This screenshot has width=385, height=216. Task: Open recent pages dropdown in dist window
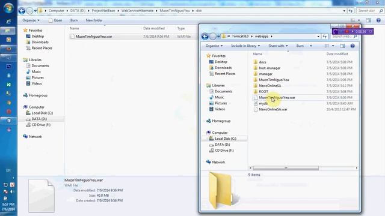click(x=35, y=11)
